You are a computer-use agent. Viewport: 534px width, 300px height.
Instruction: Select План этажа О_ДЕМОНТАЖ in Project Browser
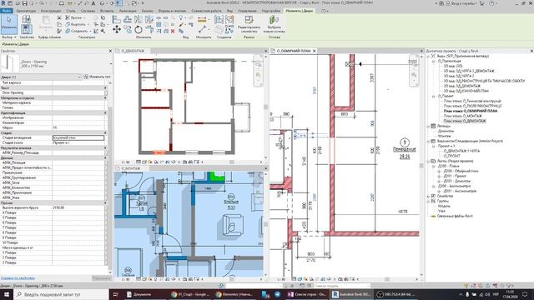tap(465, 121)
